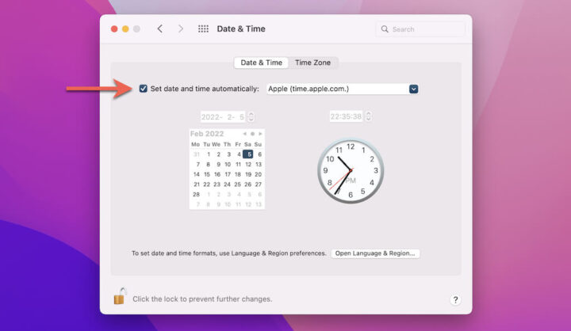571x331 pixels.
Task: Click the padlock icon to lock changes
Action: click(x=120, y=296)
